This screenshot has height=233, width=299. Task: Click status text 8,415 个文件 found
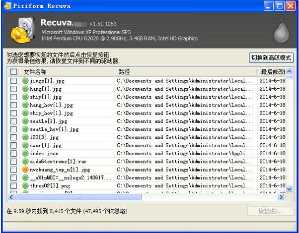(66, 211)
